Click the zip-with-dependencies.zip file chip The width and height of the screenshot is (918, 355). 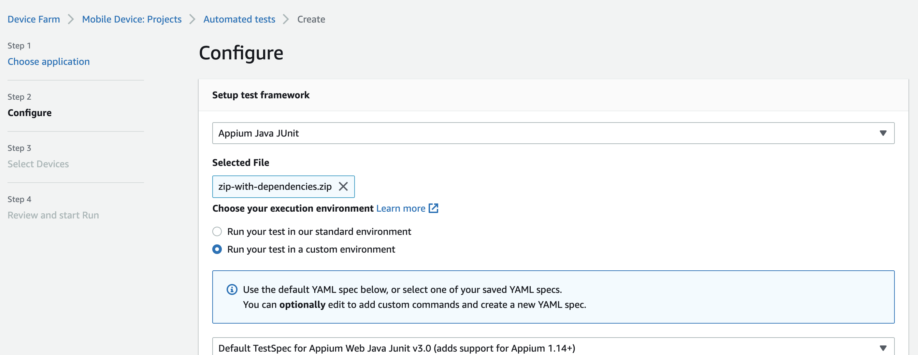coord(275,186)
